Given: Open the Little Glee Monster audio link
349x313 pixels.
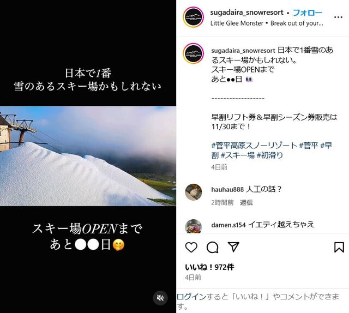Looking at the screenshot, I should (x=237, y=23).
